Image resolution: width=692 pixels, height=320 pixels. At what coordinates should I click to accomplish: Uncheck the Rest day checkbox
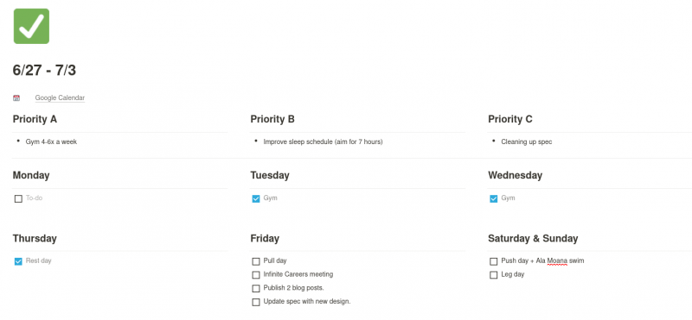(x=18, y=261)
